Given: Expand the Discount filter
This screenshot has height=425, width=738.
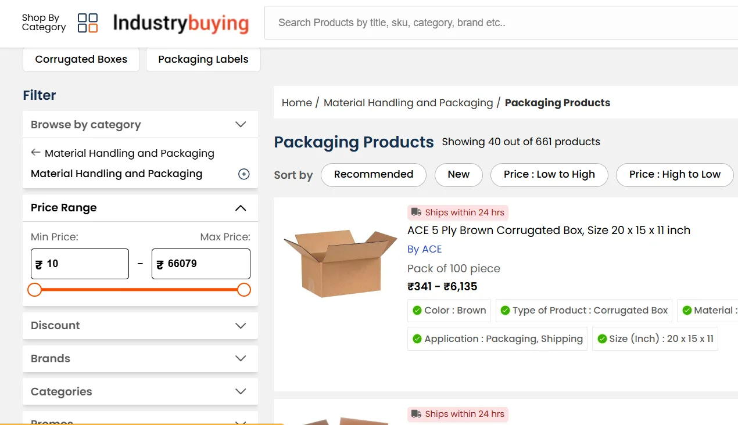Looking at the screenshot, I should click(x=241, y=326).
